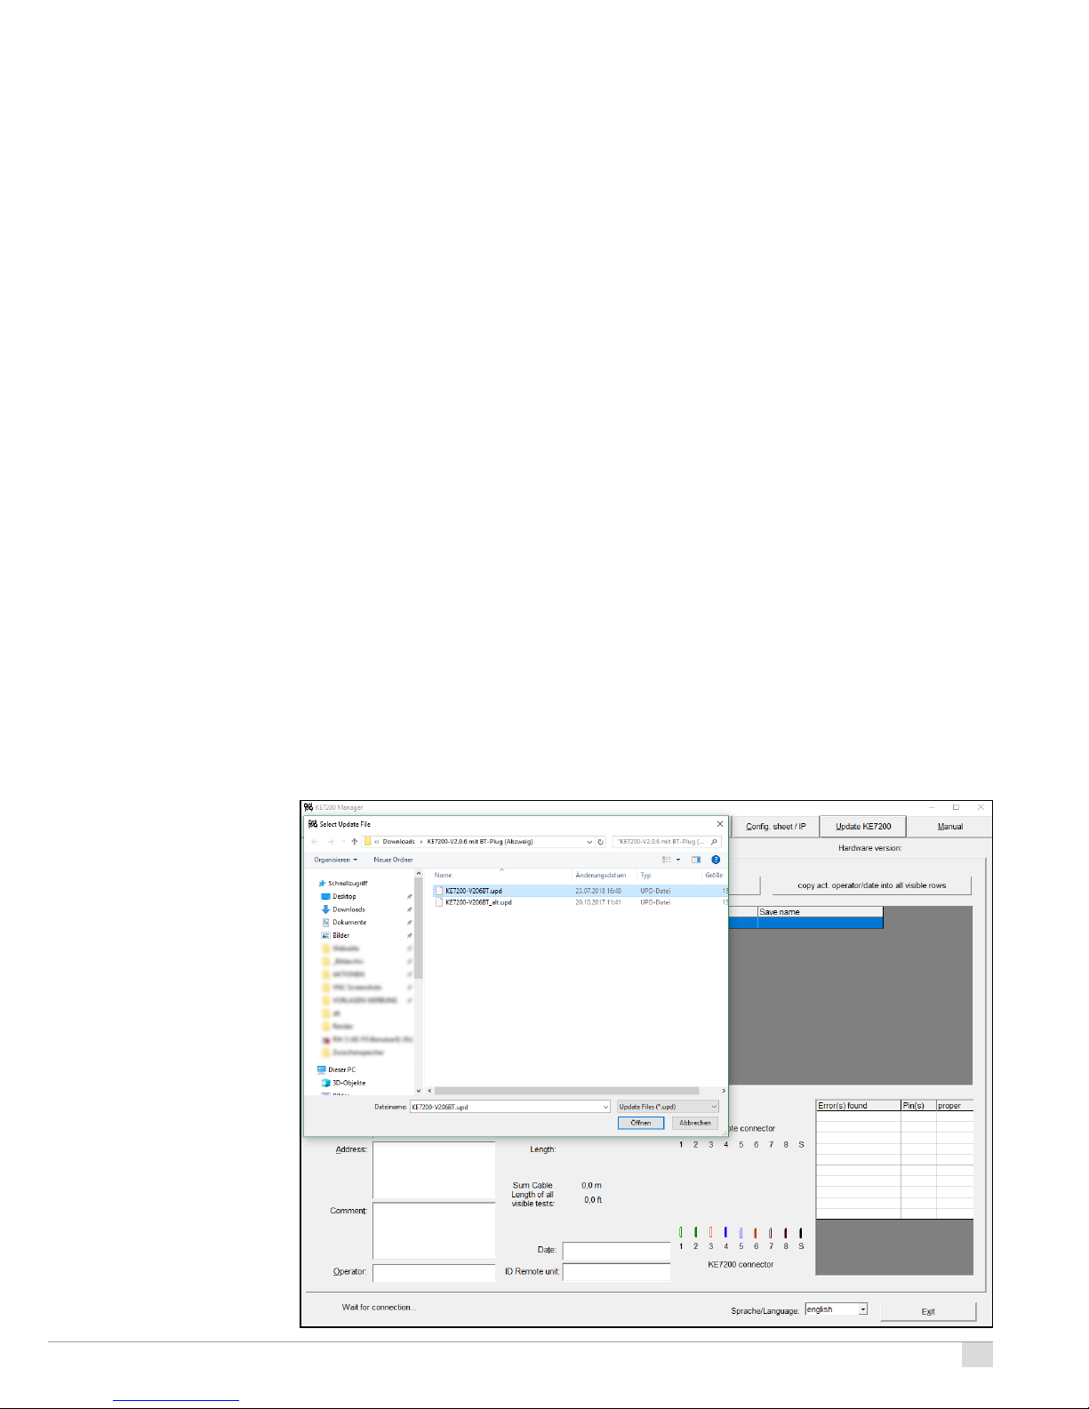Click the Downloads breadcrumb in address bar
The height and width of the screenshot is (1409, 1089).
[399, 842]
